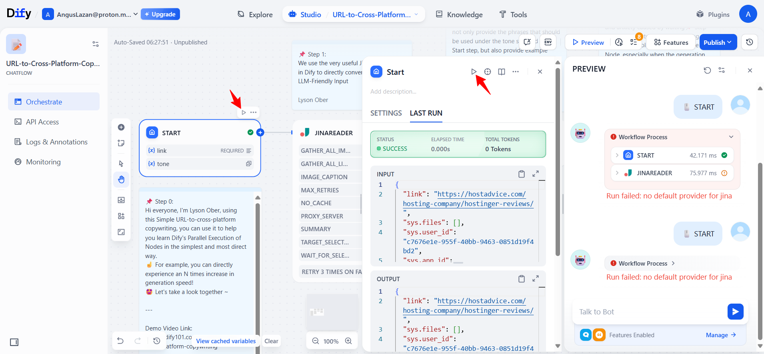The height and width of the screenshot is (354, 764).
Task: Click the Manage features link
Action: (x=721, y=335)
